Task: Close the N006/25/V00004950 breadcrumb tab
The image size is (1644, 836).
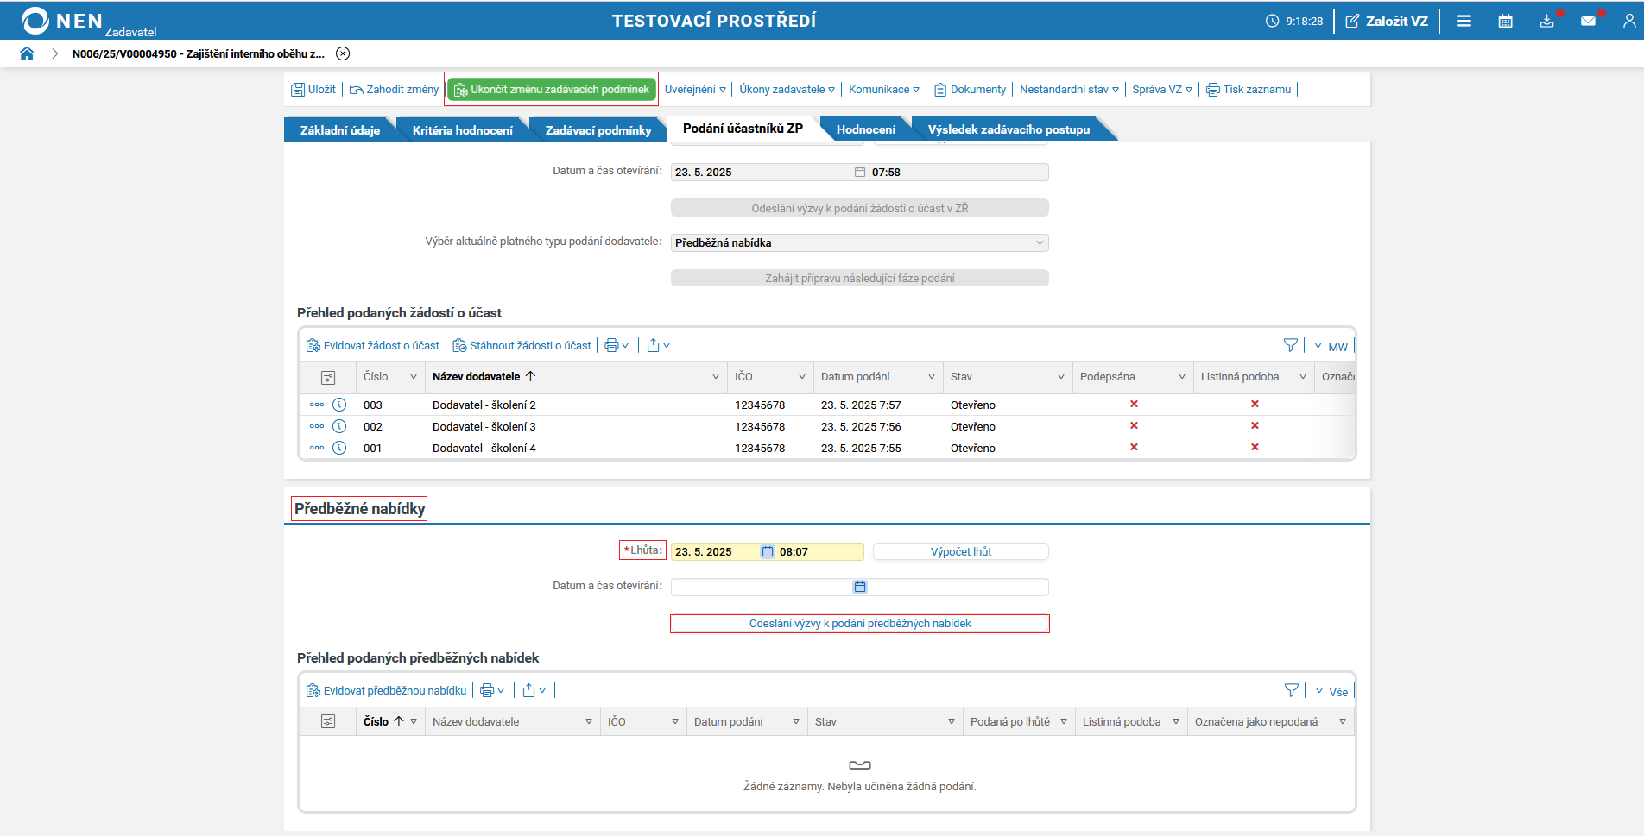Action: coord(343,53)
